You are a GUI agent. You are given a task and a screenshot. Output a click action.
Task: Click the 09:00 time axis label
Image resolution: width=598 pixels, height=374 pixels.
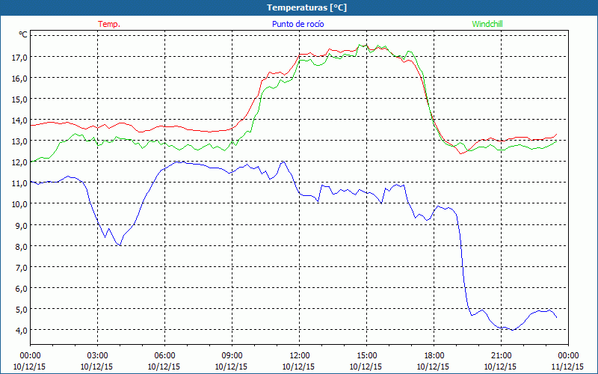[x=232, y=355]
